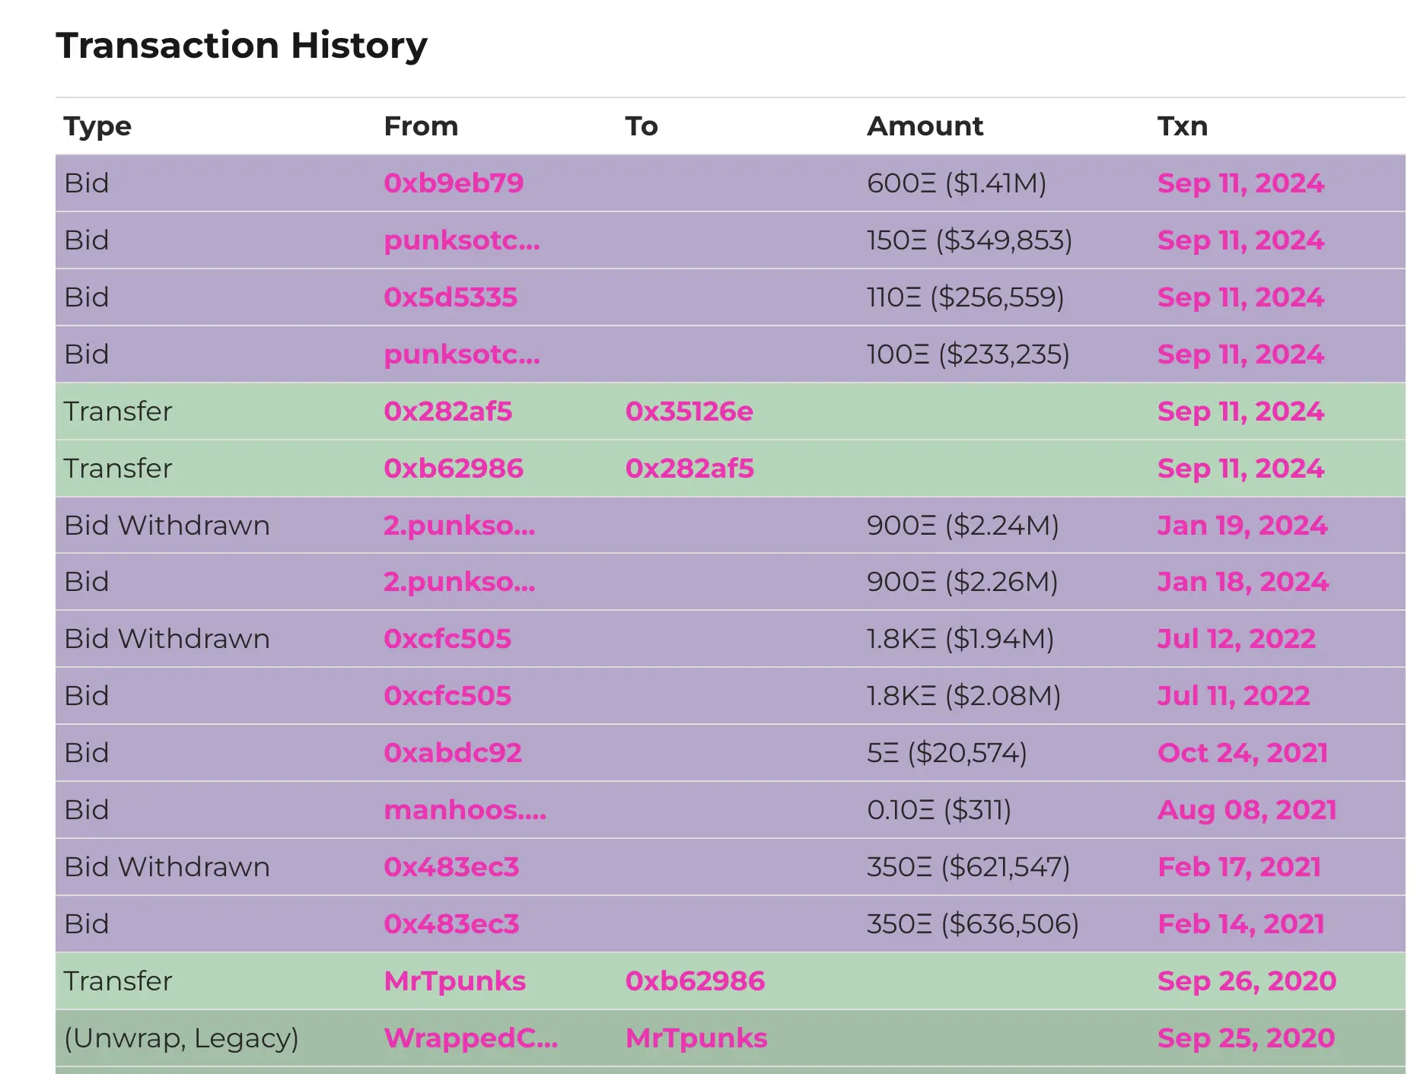Click 0xcfc505 in the Jul 11 Bid row
Image resolution: width=1417 pixels, height=1074 pixels.
pyautogui.click(x=447, y=696)
